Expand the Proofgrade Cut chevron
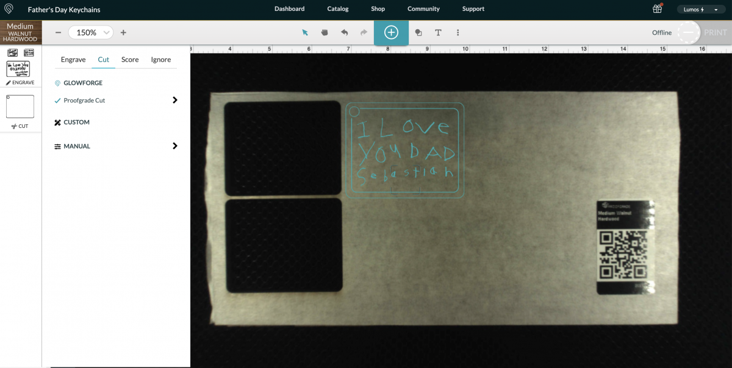The image size is (732, 368). click(174, 100)
